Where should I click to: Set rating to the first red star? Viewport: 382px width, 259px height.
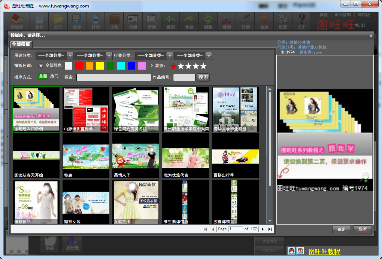coord(173,66)
